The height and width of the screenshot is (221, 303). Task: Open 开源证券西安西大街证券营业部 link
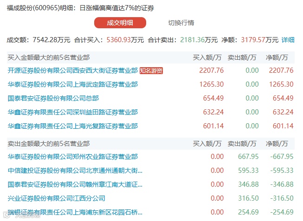pos(73,70)
